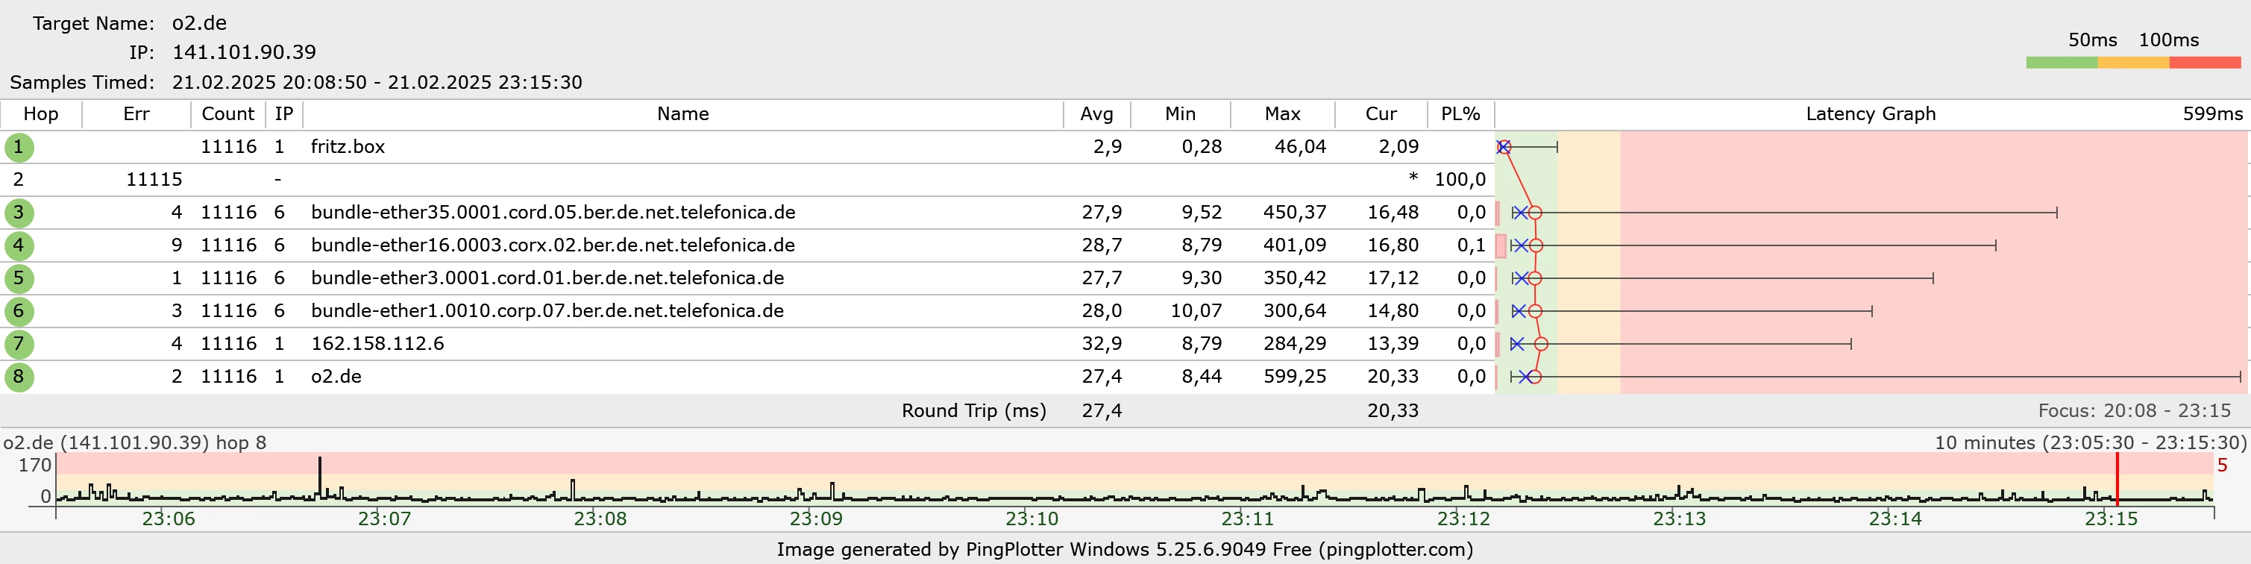The width and height of the screenshot is (2251, 564).
Task: Click the hop 4 circle icon
Action: tap(19, 245)
